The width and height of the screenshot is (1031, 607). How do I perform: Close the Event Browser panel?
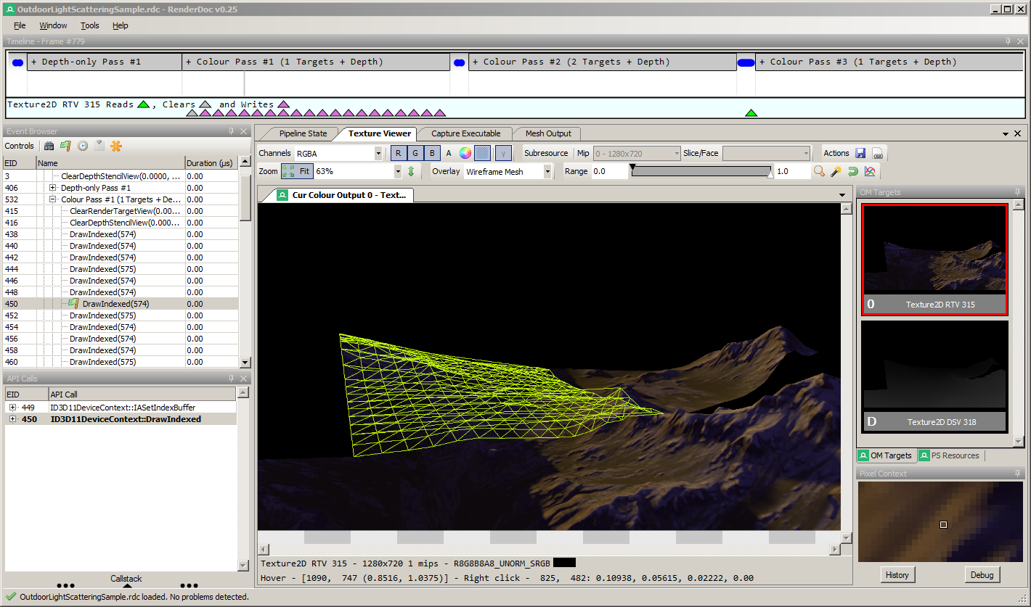coord(243,131)
